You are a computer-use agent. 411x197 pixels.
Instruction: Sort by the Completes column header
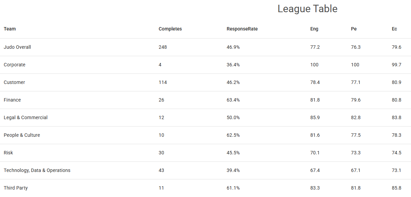point(170,29)
